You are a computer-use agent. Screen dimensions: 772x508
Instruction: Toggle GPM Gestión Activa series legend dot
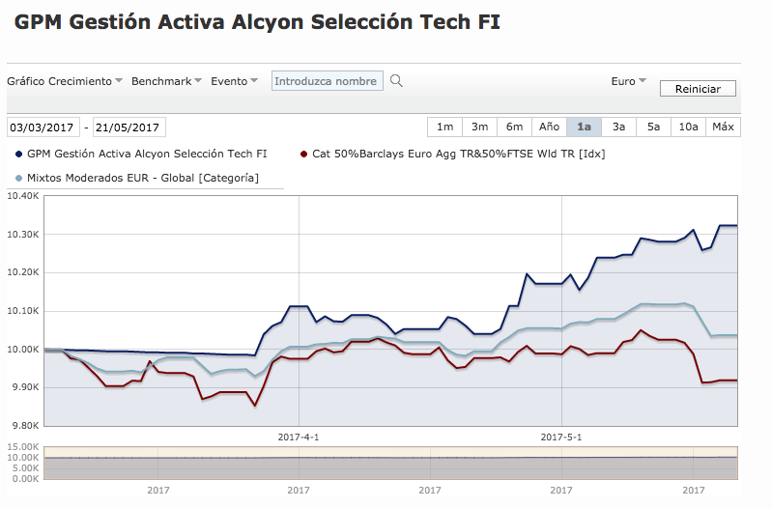point(19,154)
